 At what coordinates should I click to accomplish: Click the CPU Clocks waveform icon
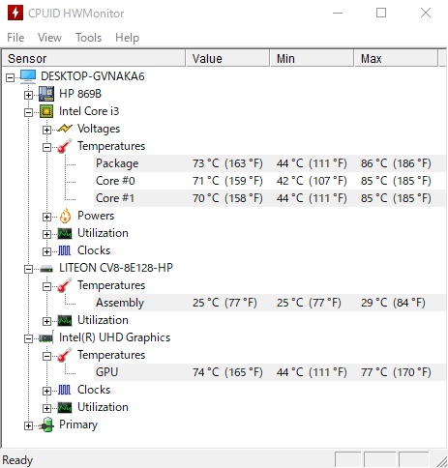(64, 250)
